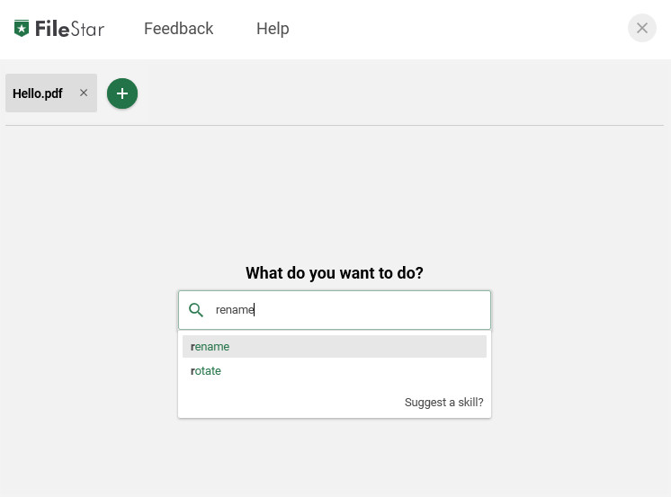
Task: Open the Help menu item
Action: [273, 29]
